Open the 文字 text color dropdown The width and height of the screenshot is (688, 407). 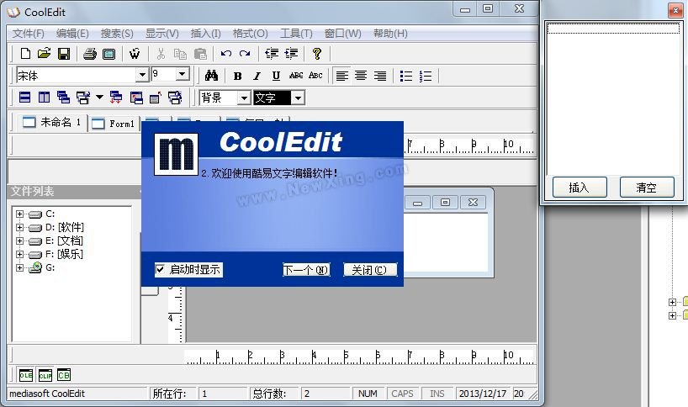298,98
